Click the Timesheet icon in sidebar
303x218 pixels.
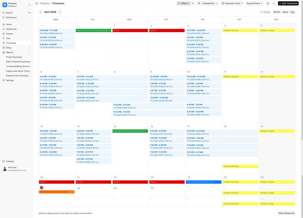[x=4, y=43]
